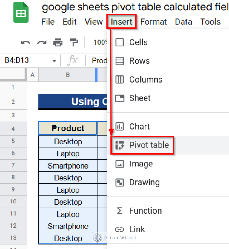Click the Redo arrow icon
Screen dimensions: 229x249
[x=42, y=43]
